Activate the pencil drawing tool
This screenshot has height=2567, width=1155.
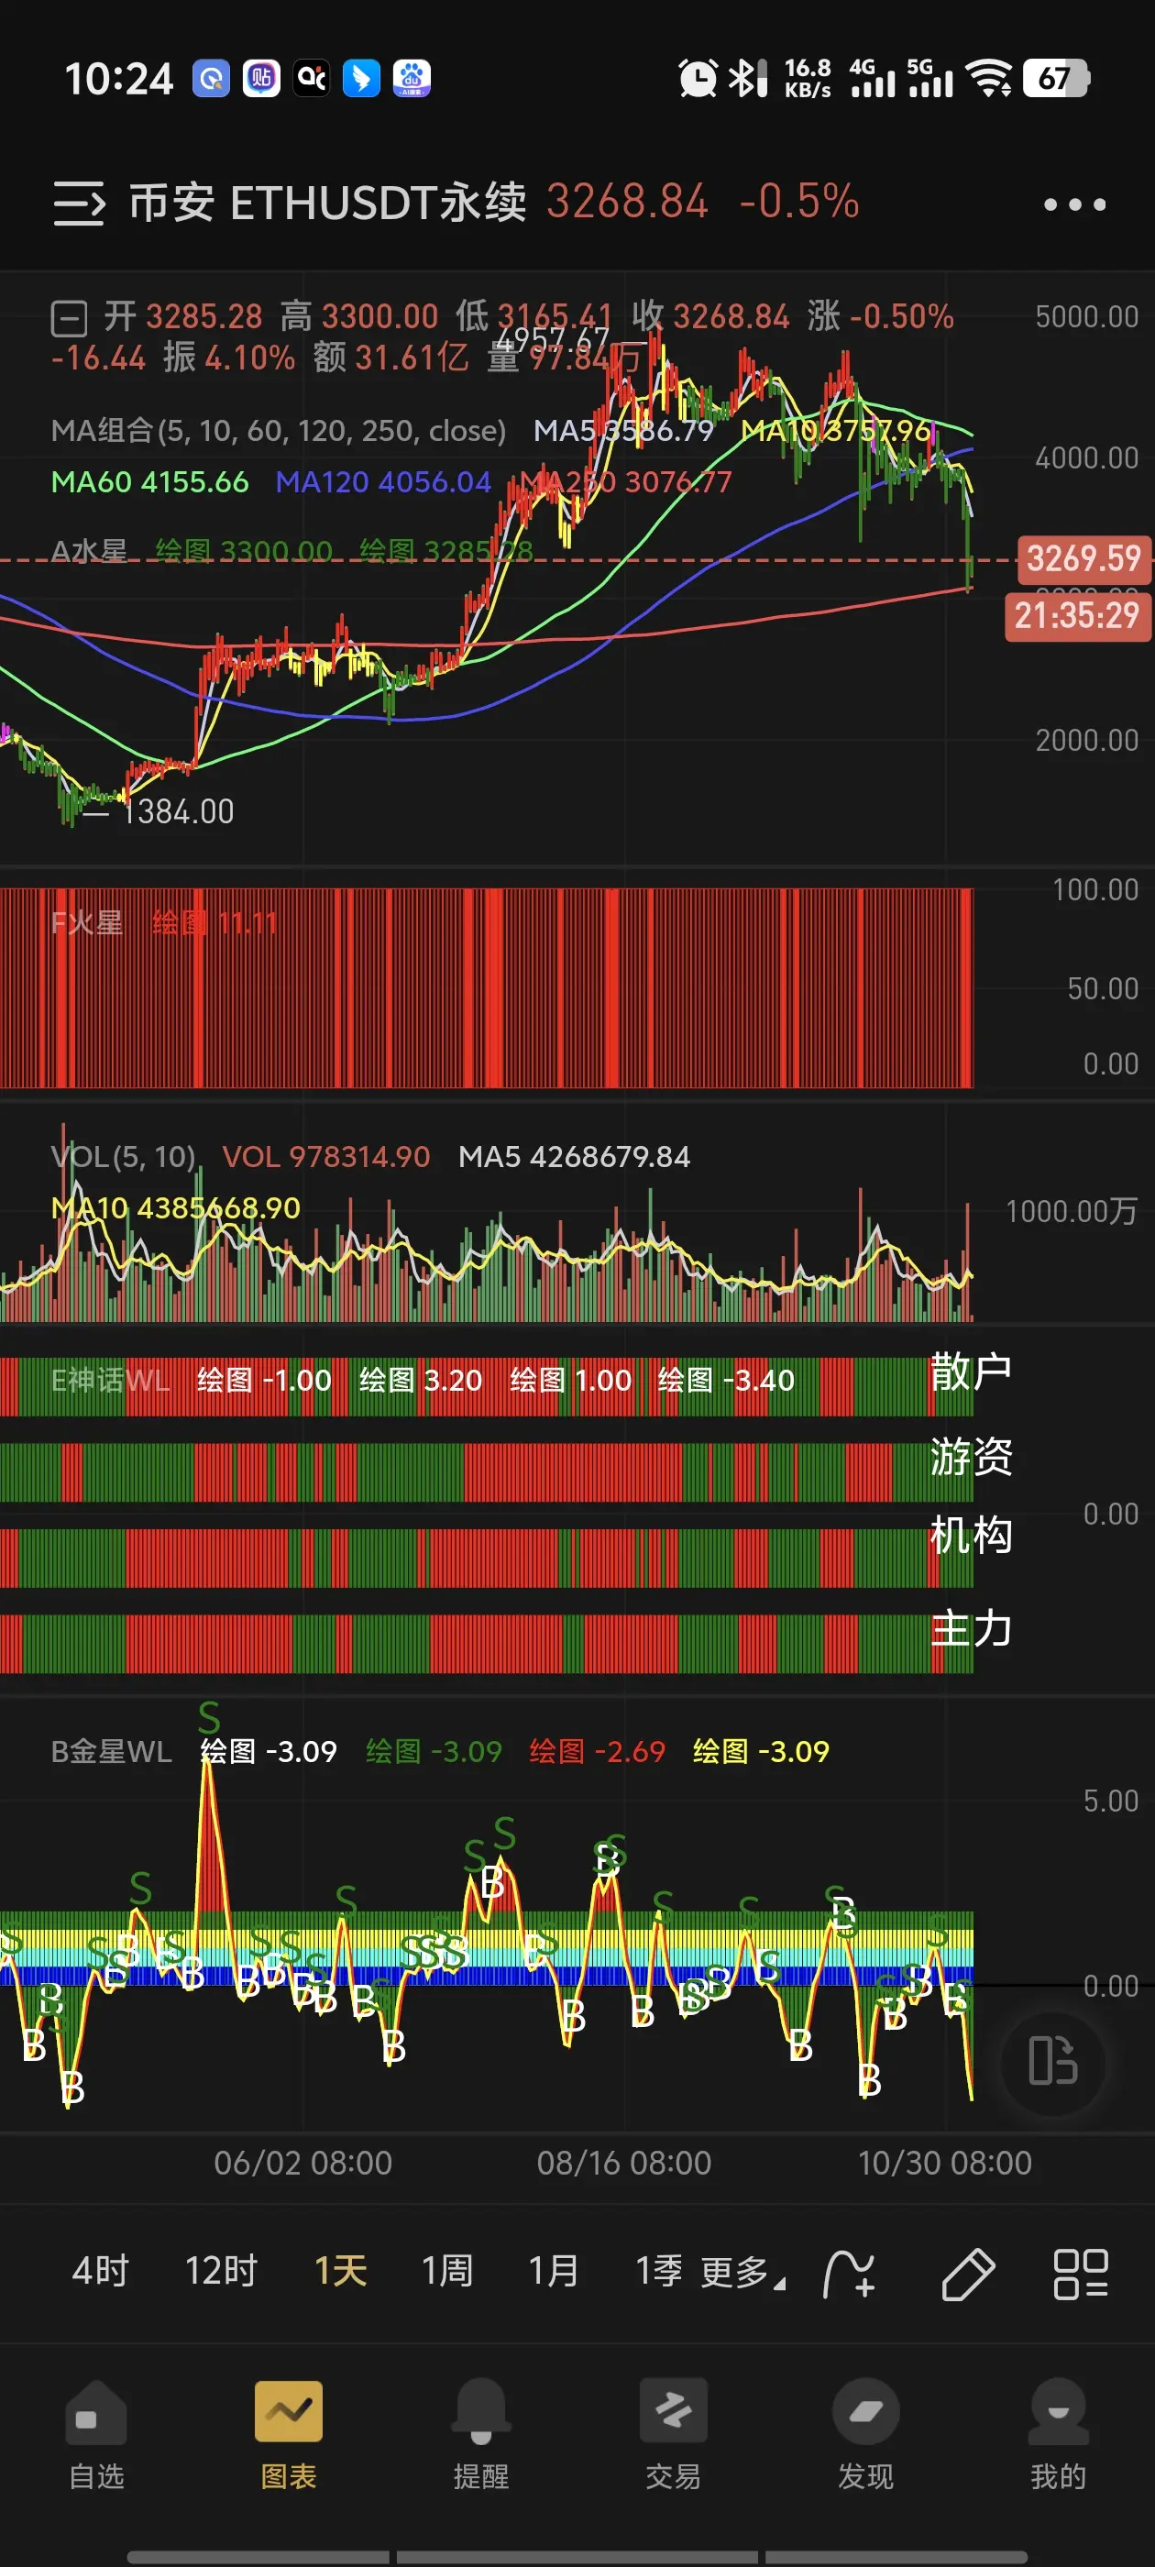(x=968, y=2274)
